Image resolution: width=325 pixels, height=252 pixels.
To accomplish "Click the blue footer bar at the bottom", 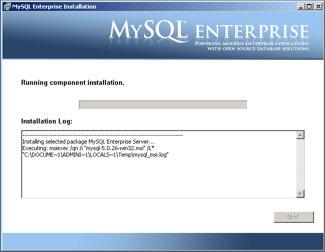I will point(162,241).
